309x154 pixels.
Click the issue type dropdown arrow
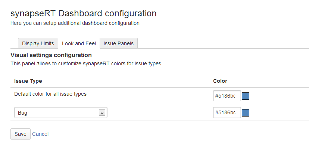[x=102, y=113]
